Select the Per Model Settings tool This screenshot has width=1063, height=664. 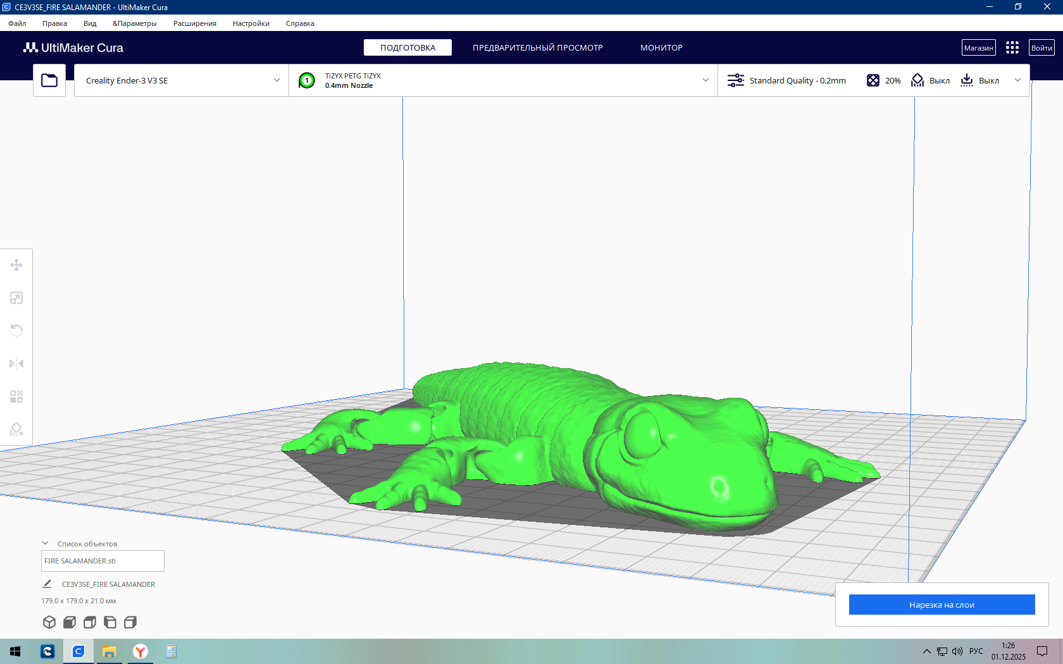tap(16, 397)
